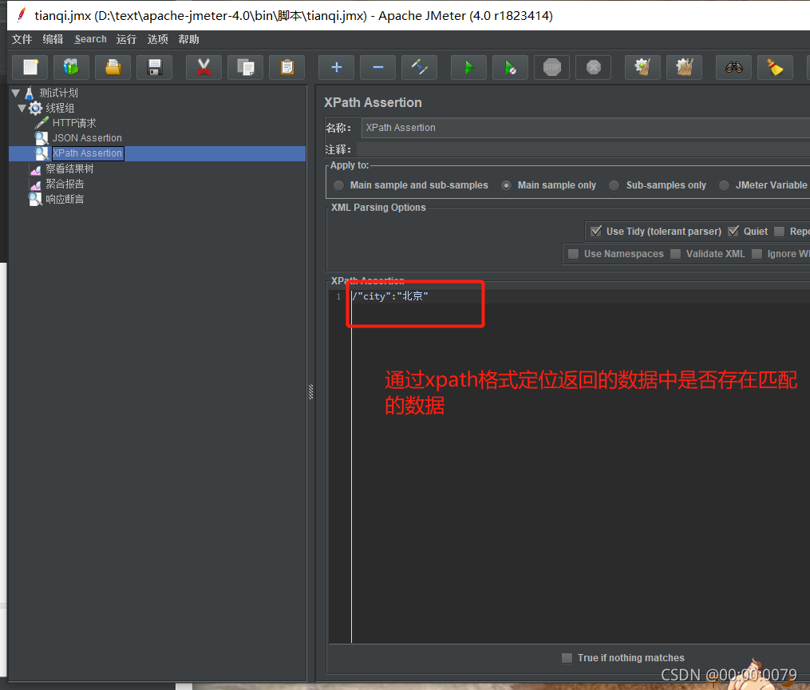Click the JSON Assertion magnifier icon

click(x=41, y=138)
